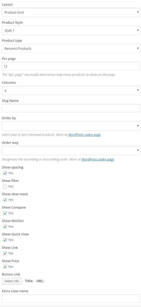Viewport: 141px width, 307px height.
Task: Uncheck the Show spacing checkbox
Action: pyautogui.click(x=5, y=173)
